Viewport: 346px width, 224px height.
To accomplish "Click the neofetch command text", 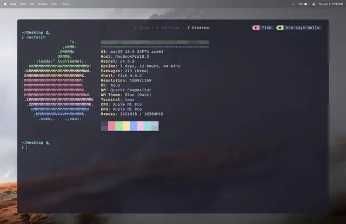I will pyautogui.click(x=36, y=37).
